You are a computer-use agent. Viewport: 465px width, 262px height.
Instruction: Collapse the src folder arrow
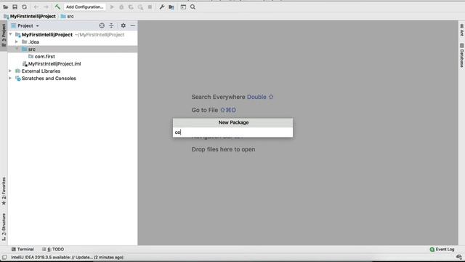(x=17, y=49)
